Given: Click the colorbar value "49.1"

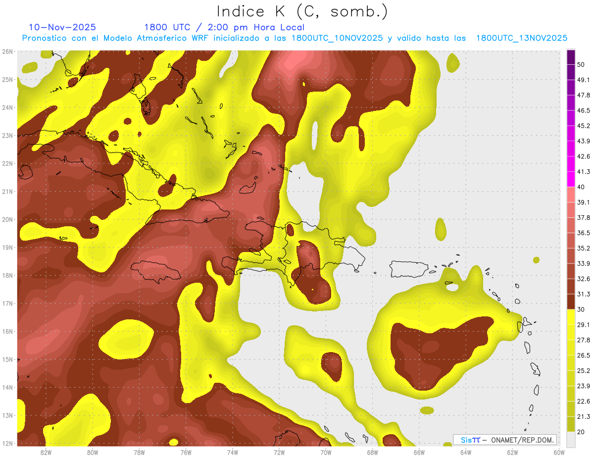Looking at the screenshot, I should (x=584, y=80).
